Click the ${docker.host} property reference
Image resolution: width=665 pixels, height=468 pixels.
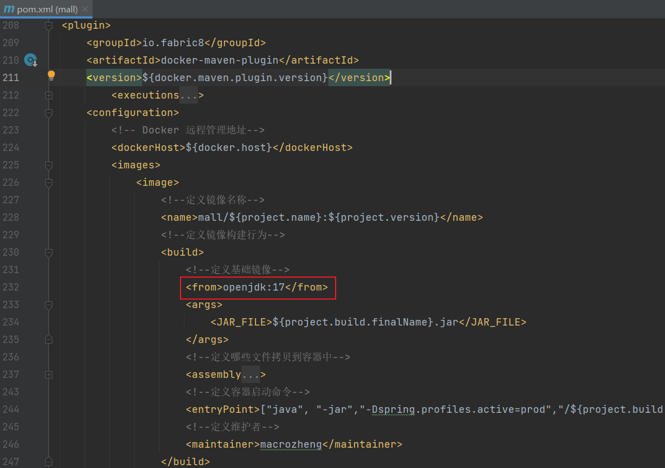pyautogui.click(x=229, y=148)
